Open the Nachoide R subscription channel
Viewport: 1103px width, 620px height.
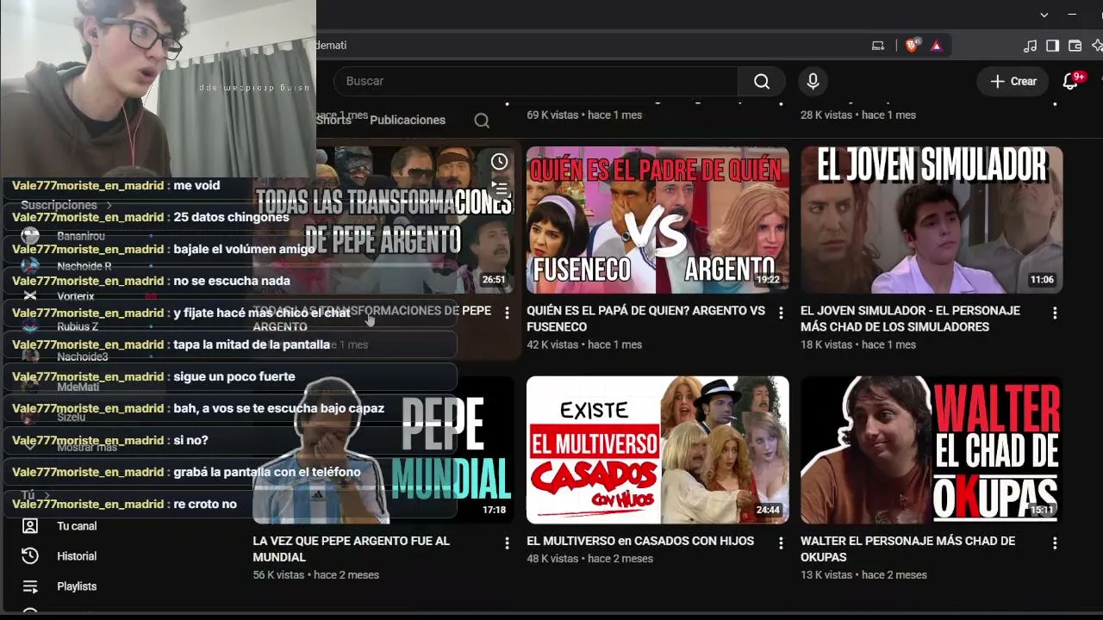click(x=84, y=266)
